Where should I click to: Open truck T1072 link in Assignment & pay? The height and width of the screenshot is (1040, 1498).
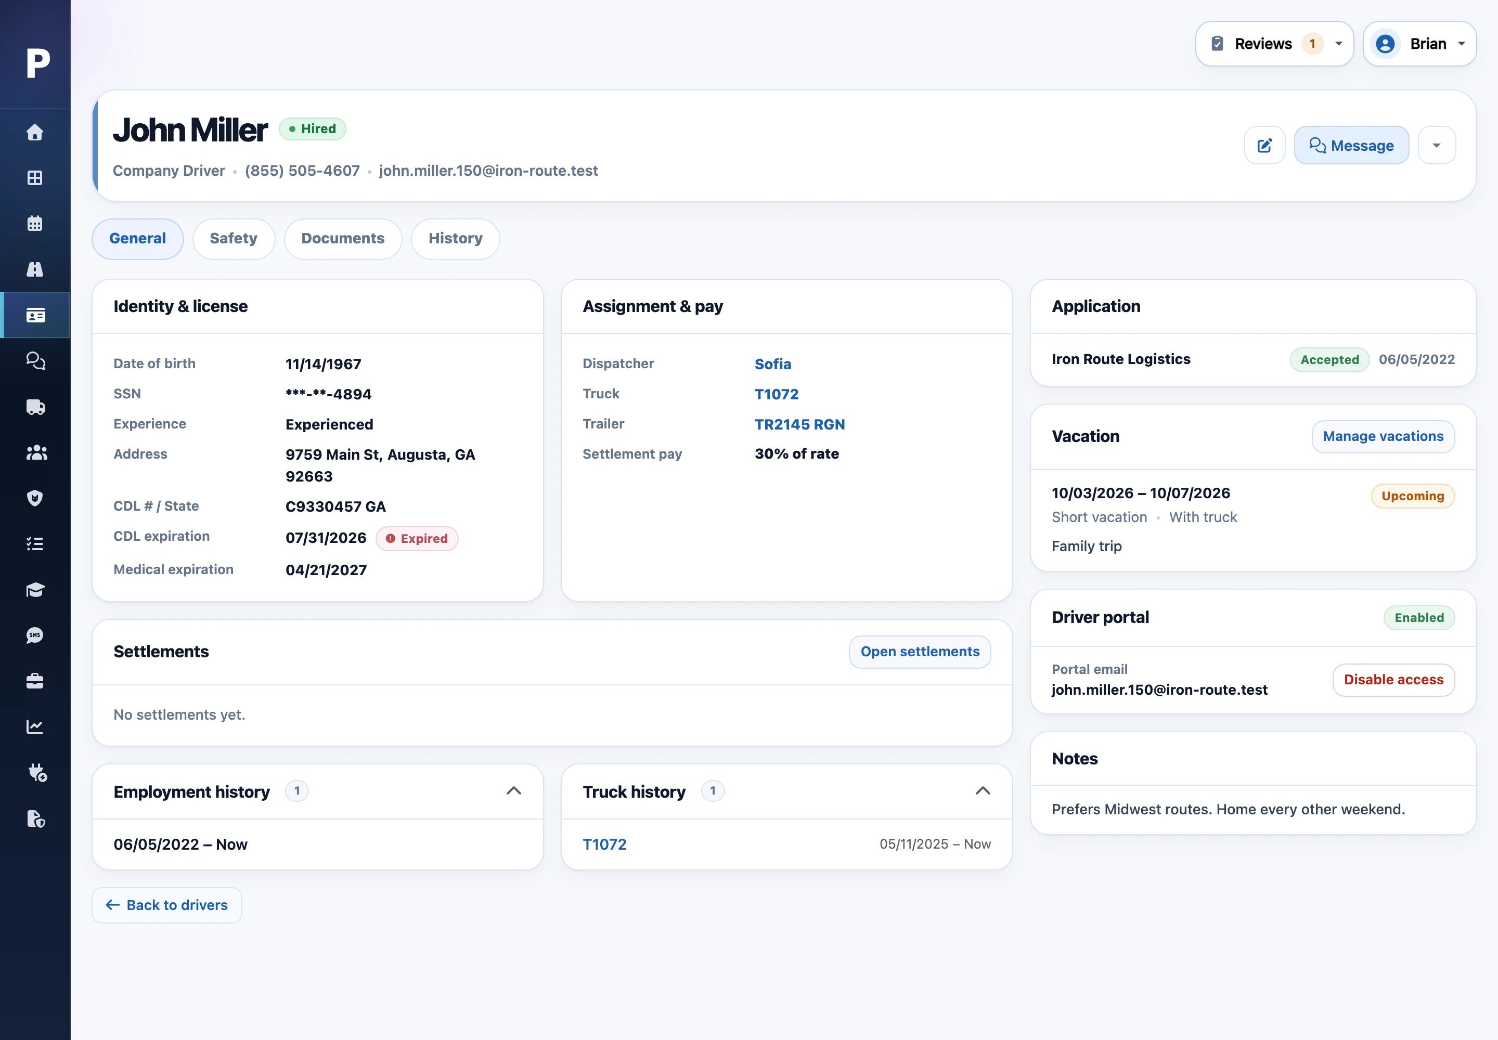pos(777,394)
